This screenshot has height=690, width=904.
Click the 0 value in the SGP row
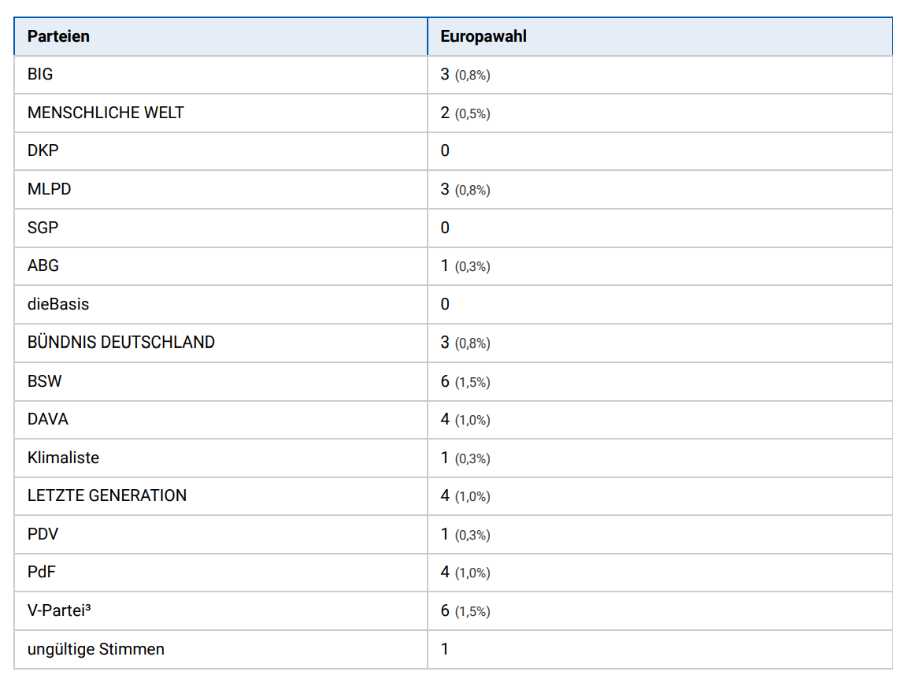[x=445, y=228]
